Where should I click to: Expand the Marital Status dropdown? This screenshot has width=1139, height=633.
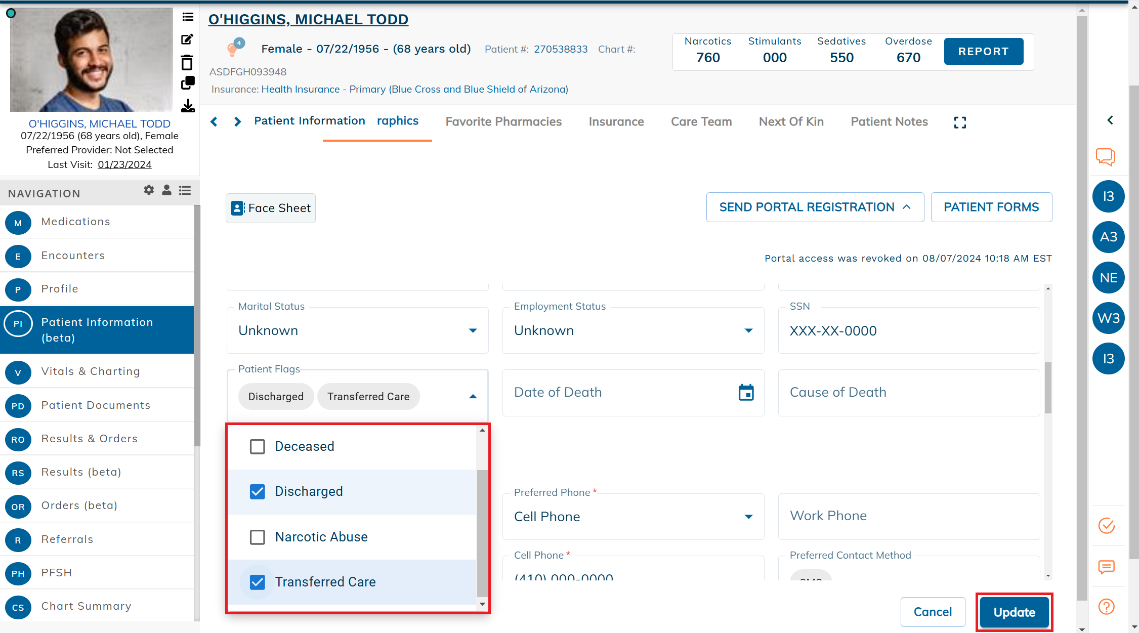pos(473,331)
